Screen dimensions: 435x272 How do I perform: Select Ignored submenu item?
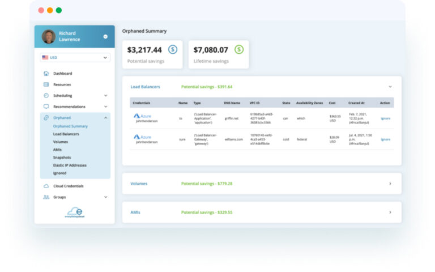59,173
